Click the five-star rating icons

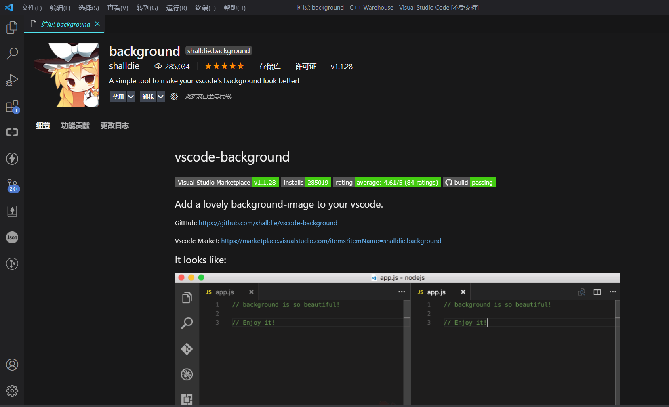[224, 66]
